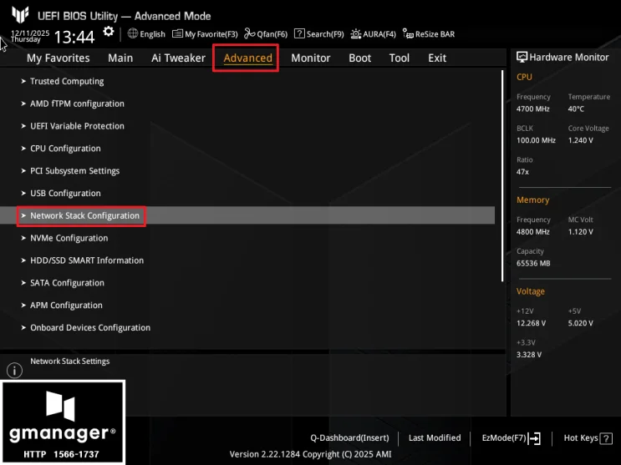Click CPU temperature value 40°C
The height and width of the screenshot is (465, 621).
click(576, 109)
